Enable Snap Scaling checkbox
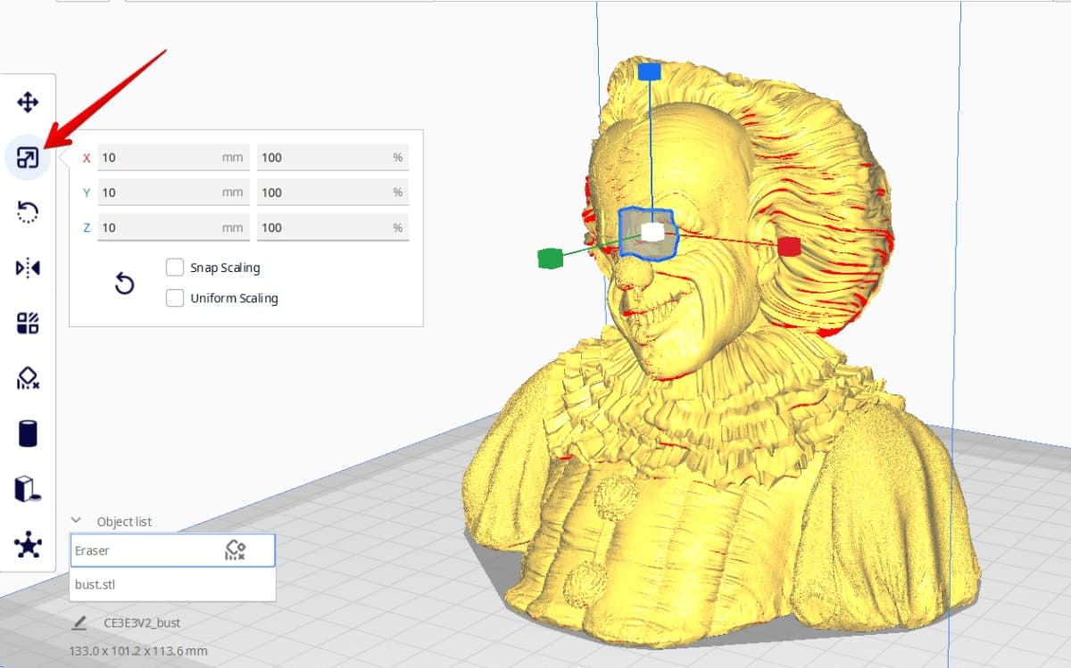Viewport: 1071px width, 668px height. 175,268
